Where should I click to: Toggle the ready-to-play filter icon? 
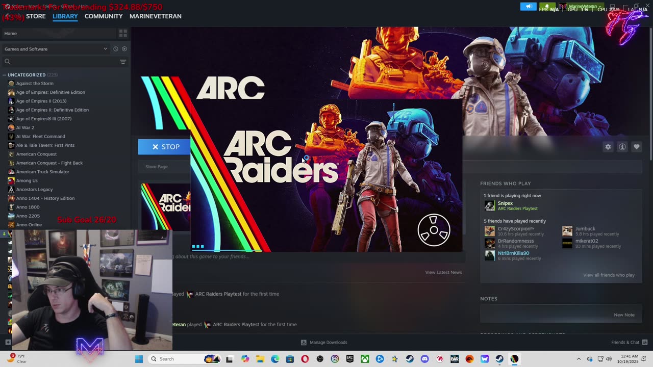point(124,49)
